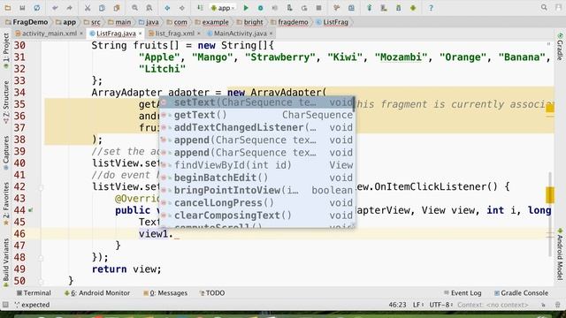Click the Synchronize toolbar icon

[x=37, y=8]
